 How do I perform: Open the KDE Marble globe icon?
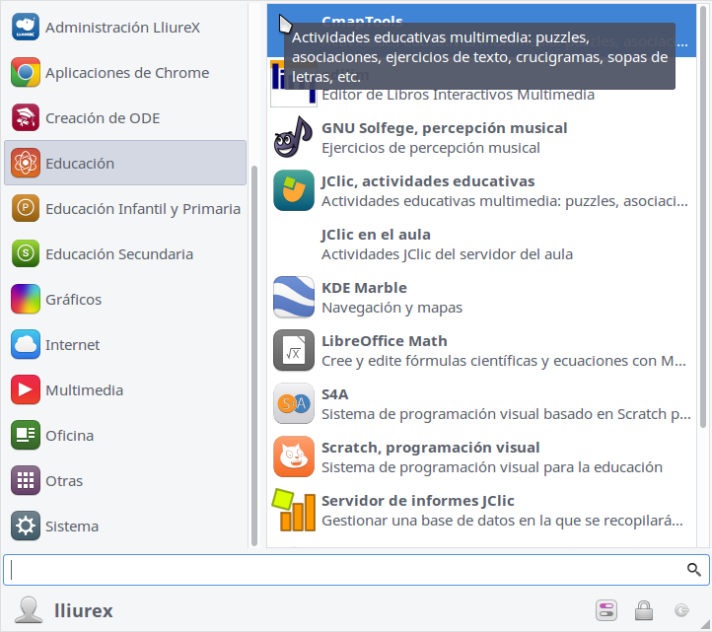(x=294, y=298)
